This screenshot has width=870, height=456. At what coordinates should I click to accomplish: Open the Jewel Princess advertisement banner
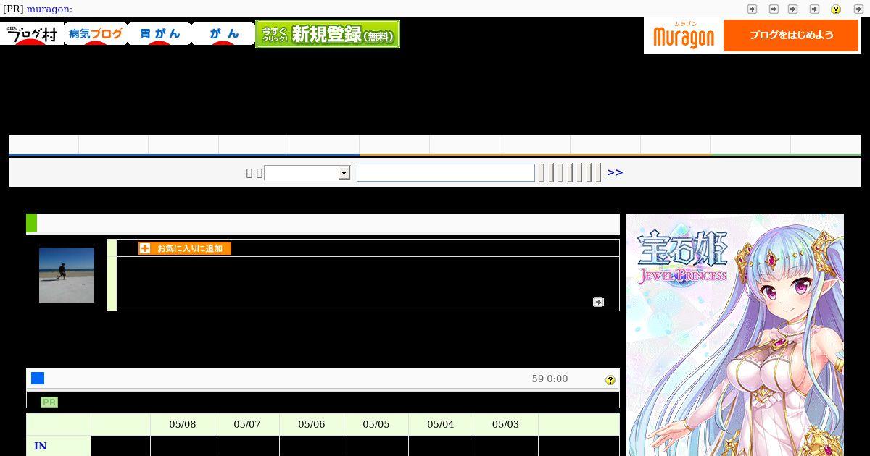coord(735,334)
